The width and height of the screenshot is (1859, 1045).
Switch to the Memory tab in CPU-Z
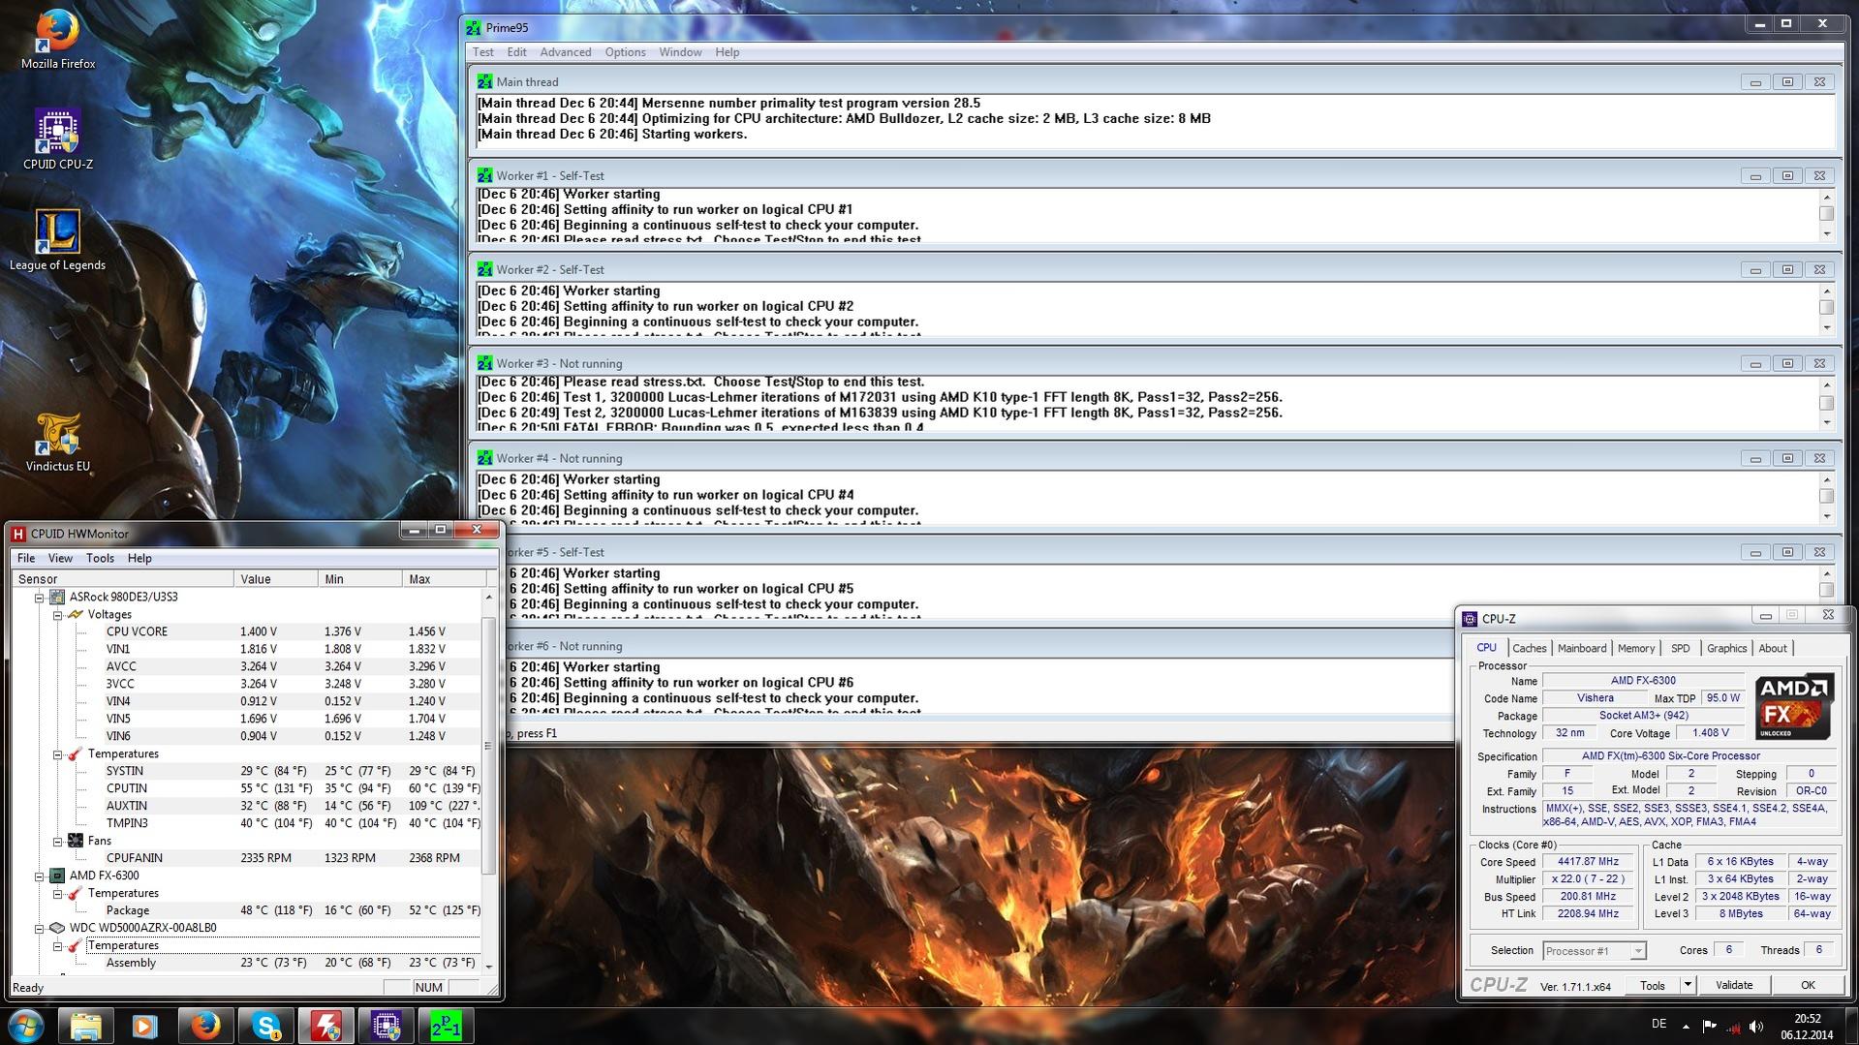[x=1635, y=648]
